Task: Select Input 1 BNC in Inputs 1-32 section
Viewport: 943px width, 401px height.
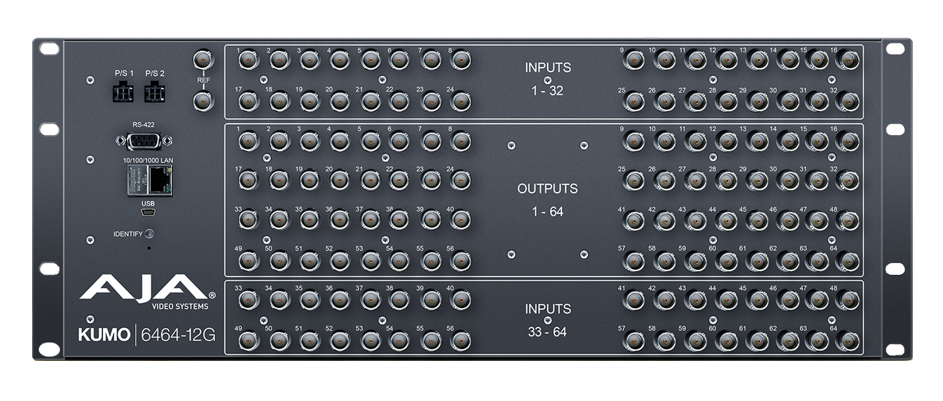Action: point(249,60)
